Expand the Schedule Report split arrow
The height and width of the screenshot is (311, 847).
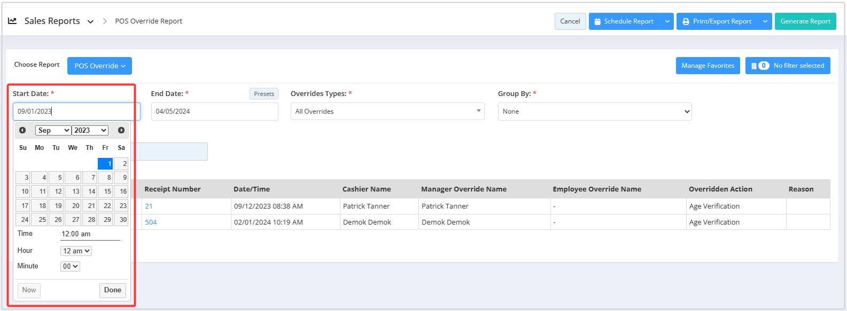[667, 21]
